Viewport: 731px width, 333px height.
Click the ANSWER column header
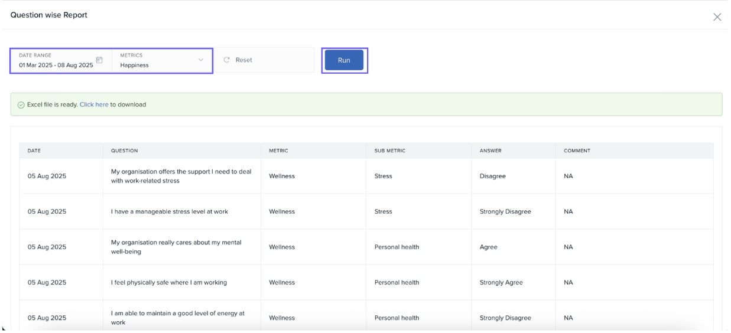(x=490, y=151)
